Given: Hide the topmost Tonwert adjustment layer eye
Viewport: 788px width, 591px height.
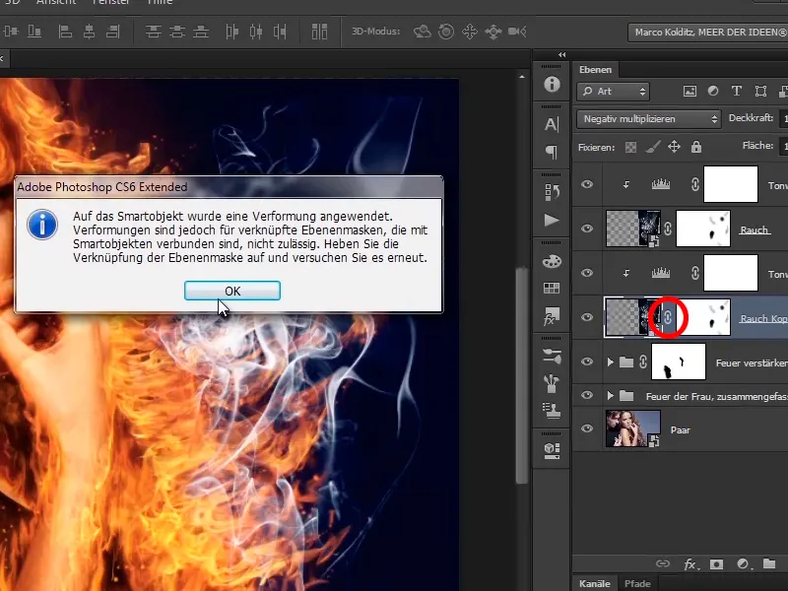Looking at the screenshot, I should coord(586,184).
